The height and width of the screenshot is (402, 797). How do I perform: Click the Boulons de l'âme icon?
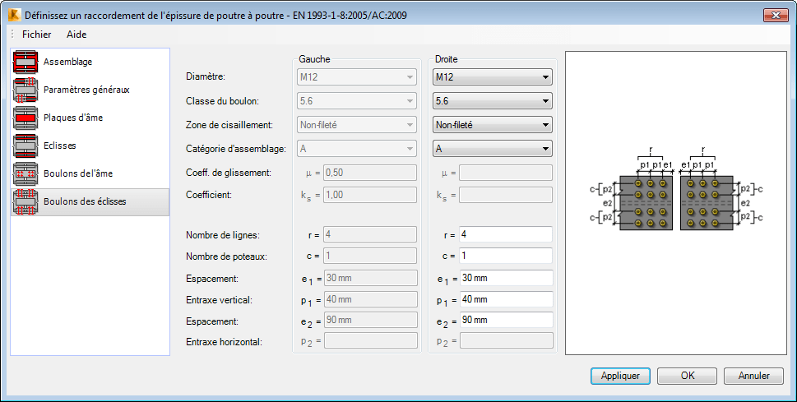tap(26, 173)
